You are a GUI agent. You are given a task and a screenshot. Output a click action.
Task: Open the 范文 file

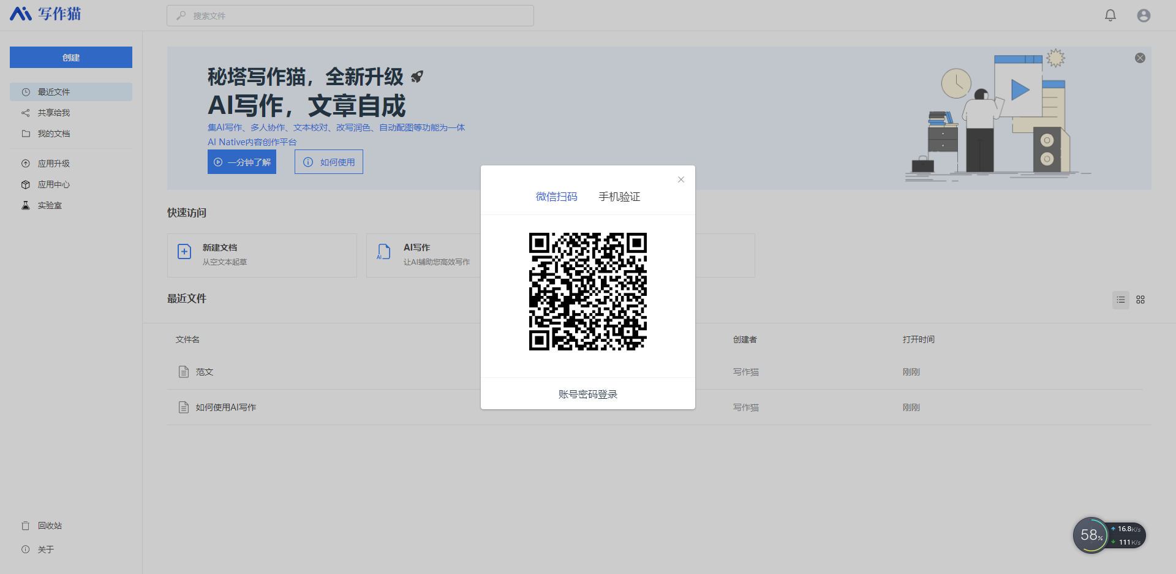(204, 372)
